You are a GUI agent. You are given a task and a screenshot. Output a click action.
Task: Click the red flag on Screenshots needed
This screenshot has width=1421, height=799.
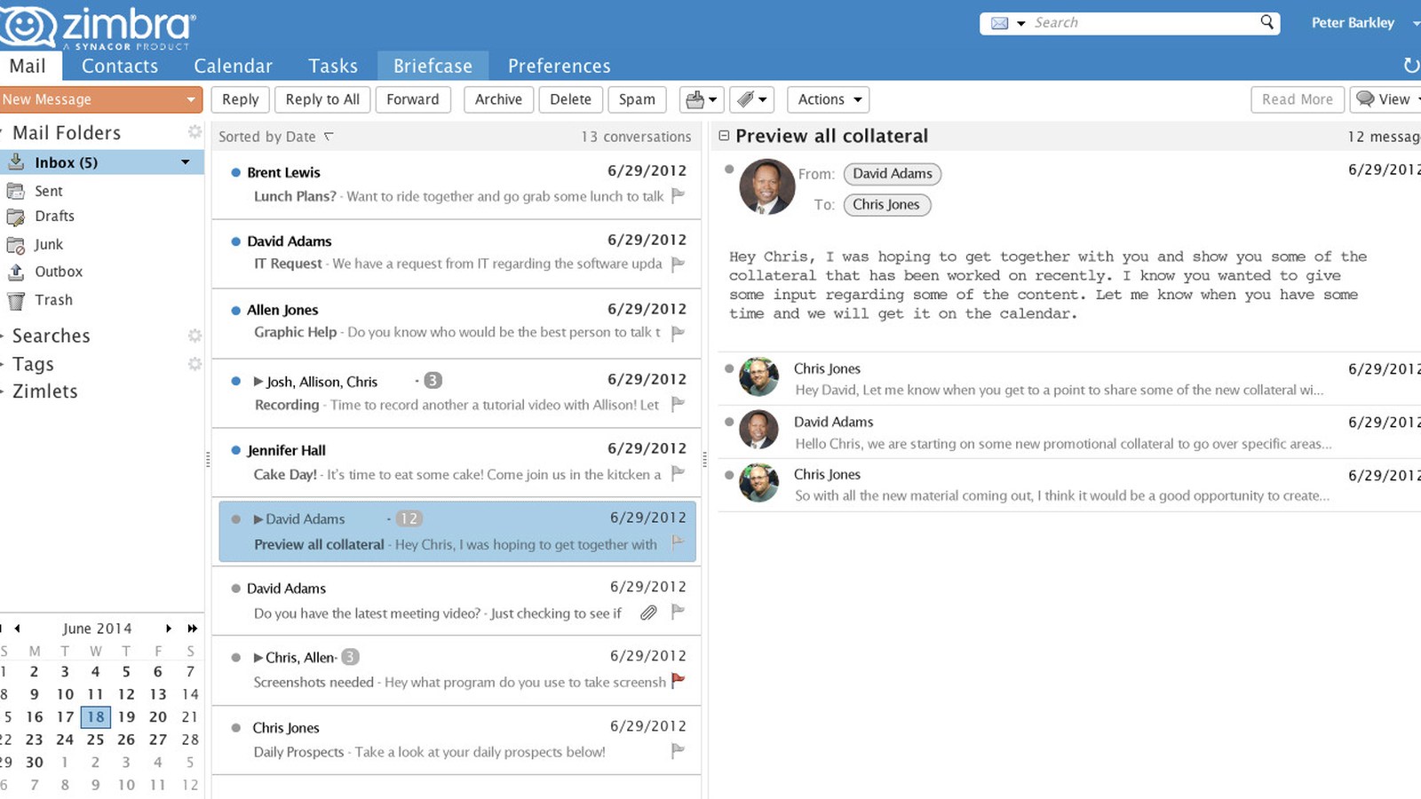click(678, 681)
